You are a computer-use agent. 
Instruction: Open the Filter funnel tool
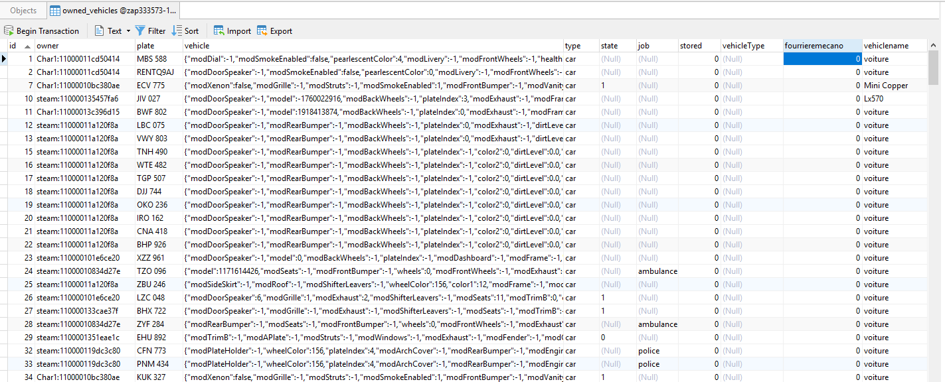140,31
